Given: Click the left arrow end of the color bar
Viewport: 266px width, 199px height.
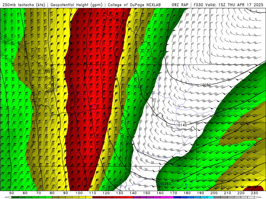Looking at the screenshot, I should tap(8, 197).
